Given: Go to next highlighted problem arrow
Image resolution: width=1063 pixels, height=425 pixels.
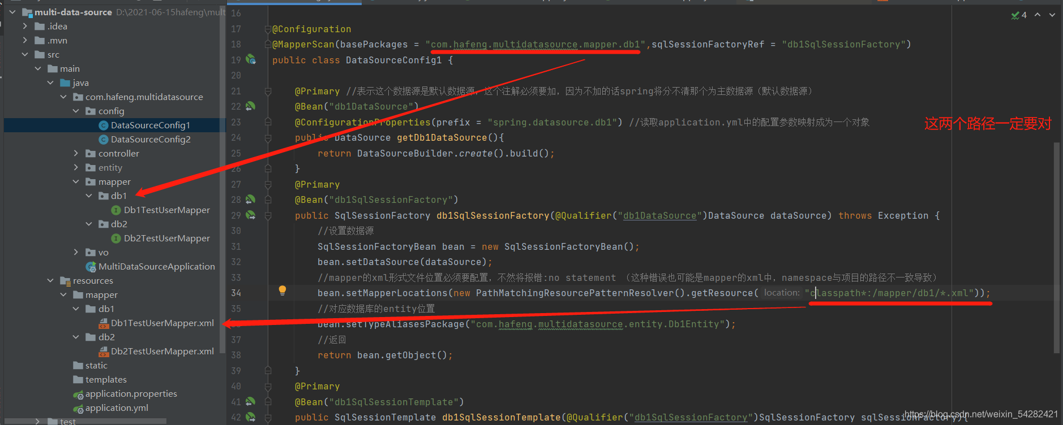Looking at the screenshot, I should point(1052,15).
